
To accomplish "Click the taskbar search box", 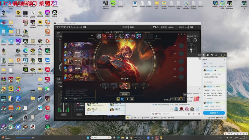I will point(101,138).
